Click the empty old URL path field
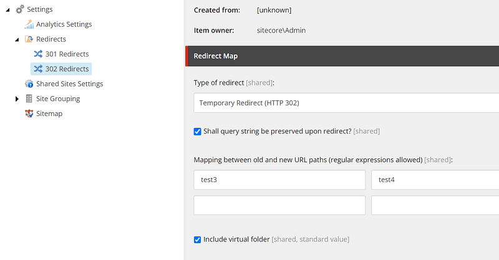Screen dimensions: 499x260 click(279, 205)
